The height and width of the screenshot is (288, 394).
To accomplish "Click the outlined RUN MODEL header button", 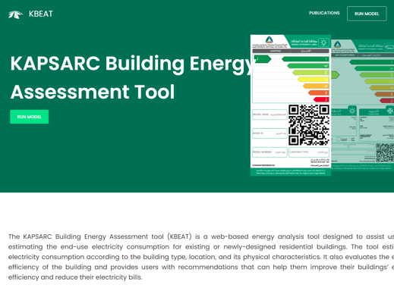I will click(367, 14).
